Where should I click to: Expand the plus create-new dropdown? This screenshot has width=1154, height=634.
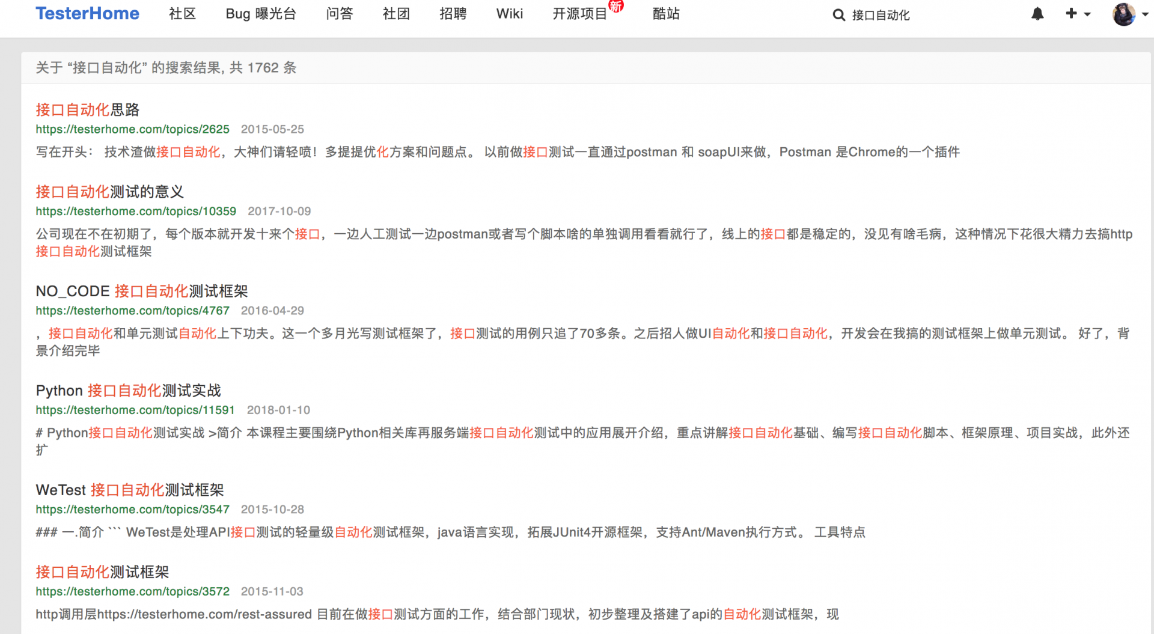(x=1078, y=13)
